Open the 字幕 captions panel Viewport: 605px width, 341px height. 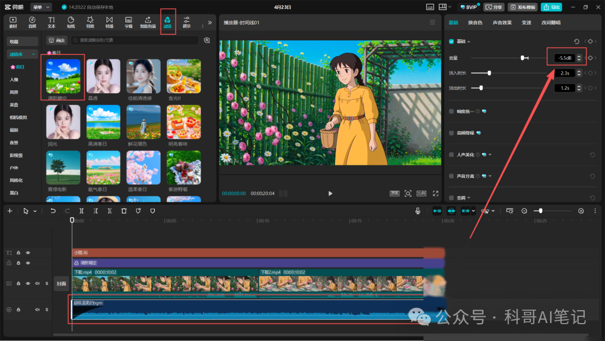[x=128, y=22]
